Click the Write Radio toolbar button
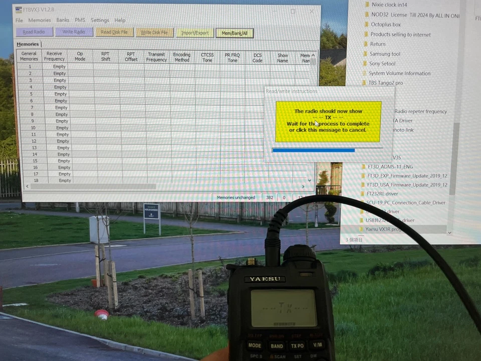This screenshot has width=481, height=361. (73, 32)
